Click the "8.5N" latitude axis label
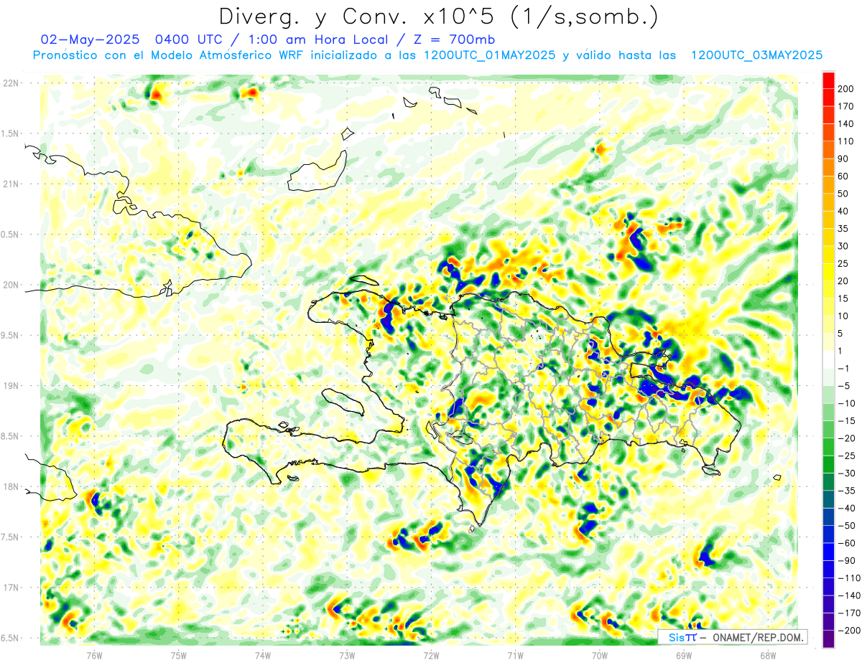Viewport: 862px width, 665px height. 11,436
